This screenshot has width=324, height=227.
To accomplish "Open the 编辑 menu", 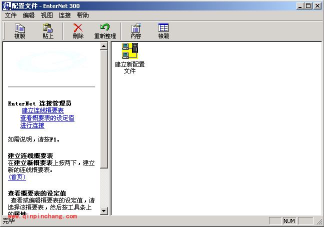I will click(28, 15).
